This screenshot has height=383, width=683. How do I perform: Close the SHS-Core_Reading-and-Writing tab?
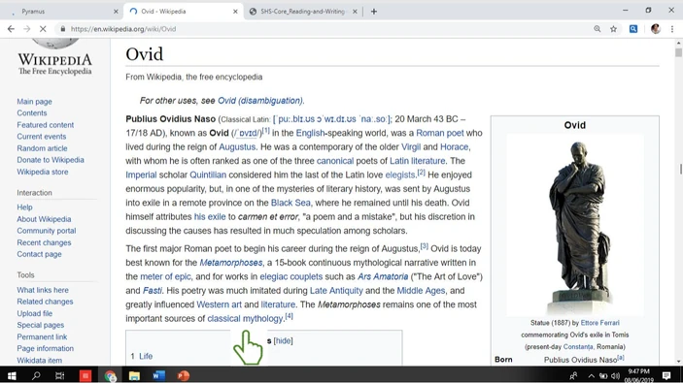(x=355, y=12)
